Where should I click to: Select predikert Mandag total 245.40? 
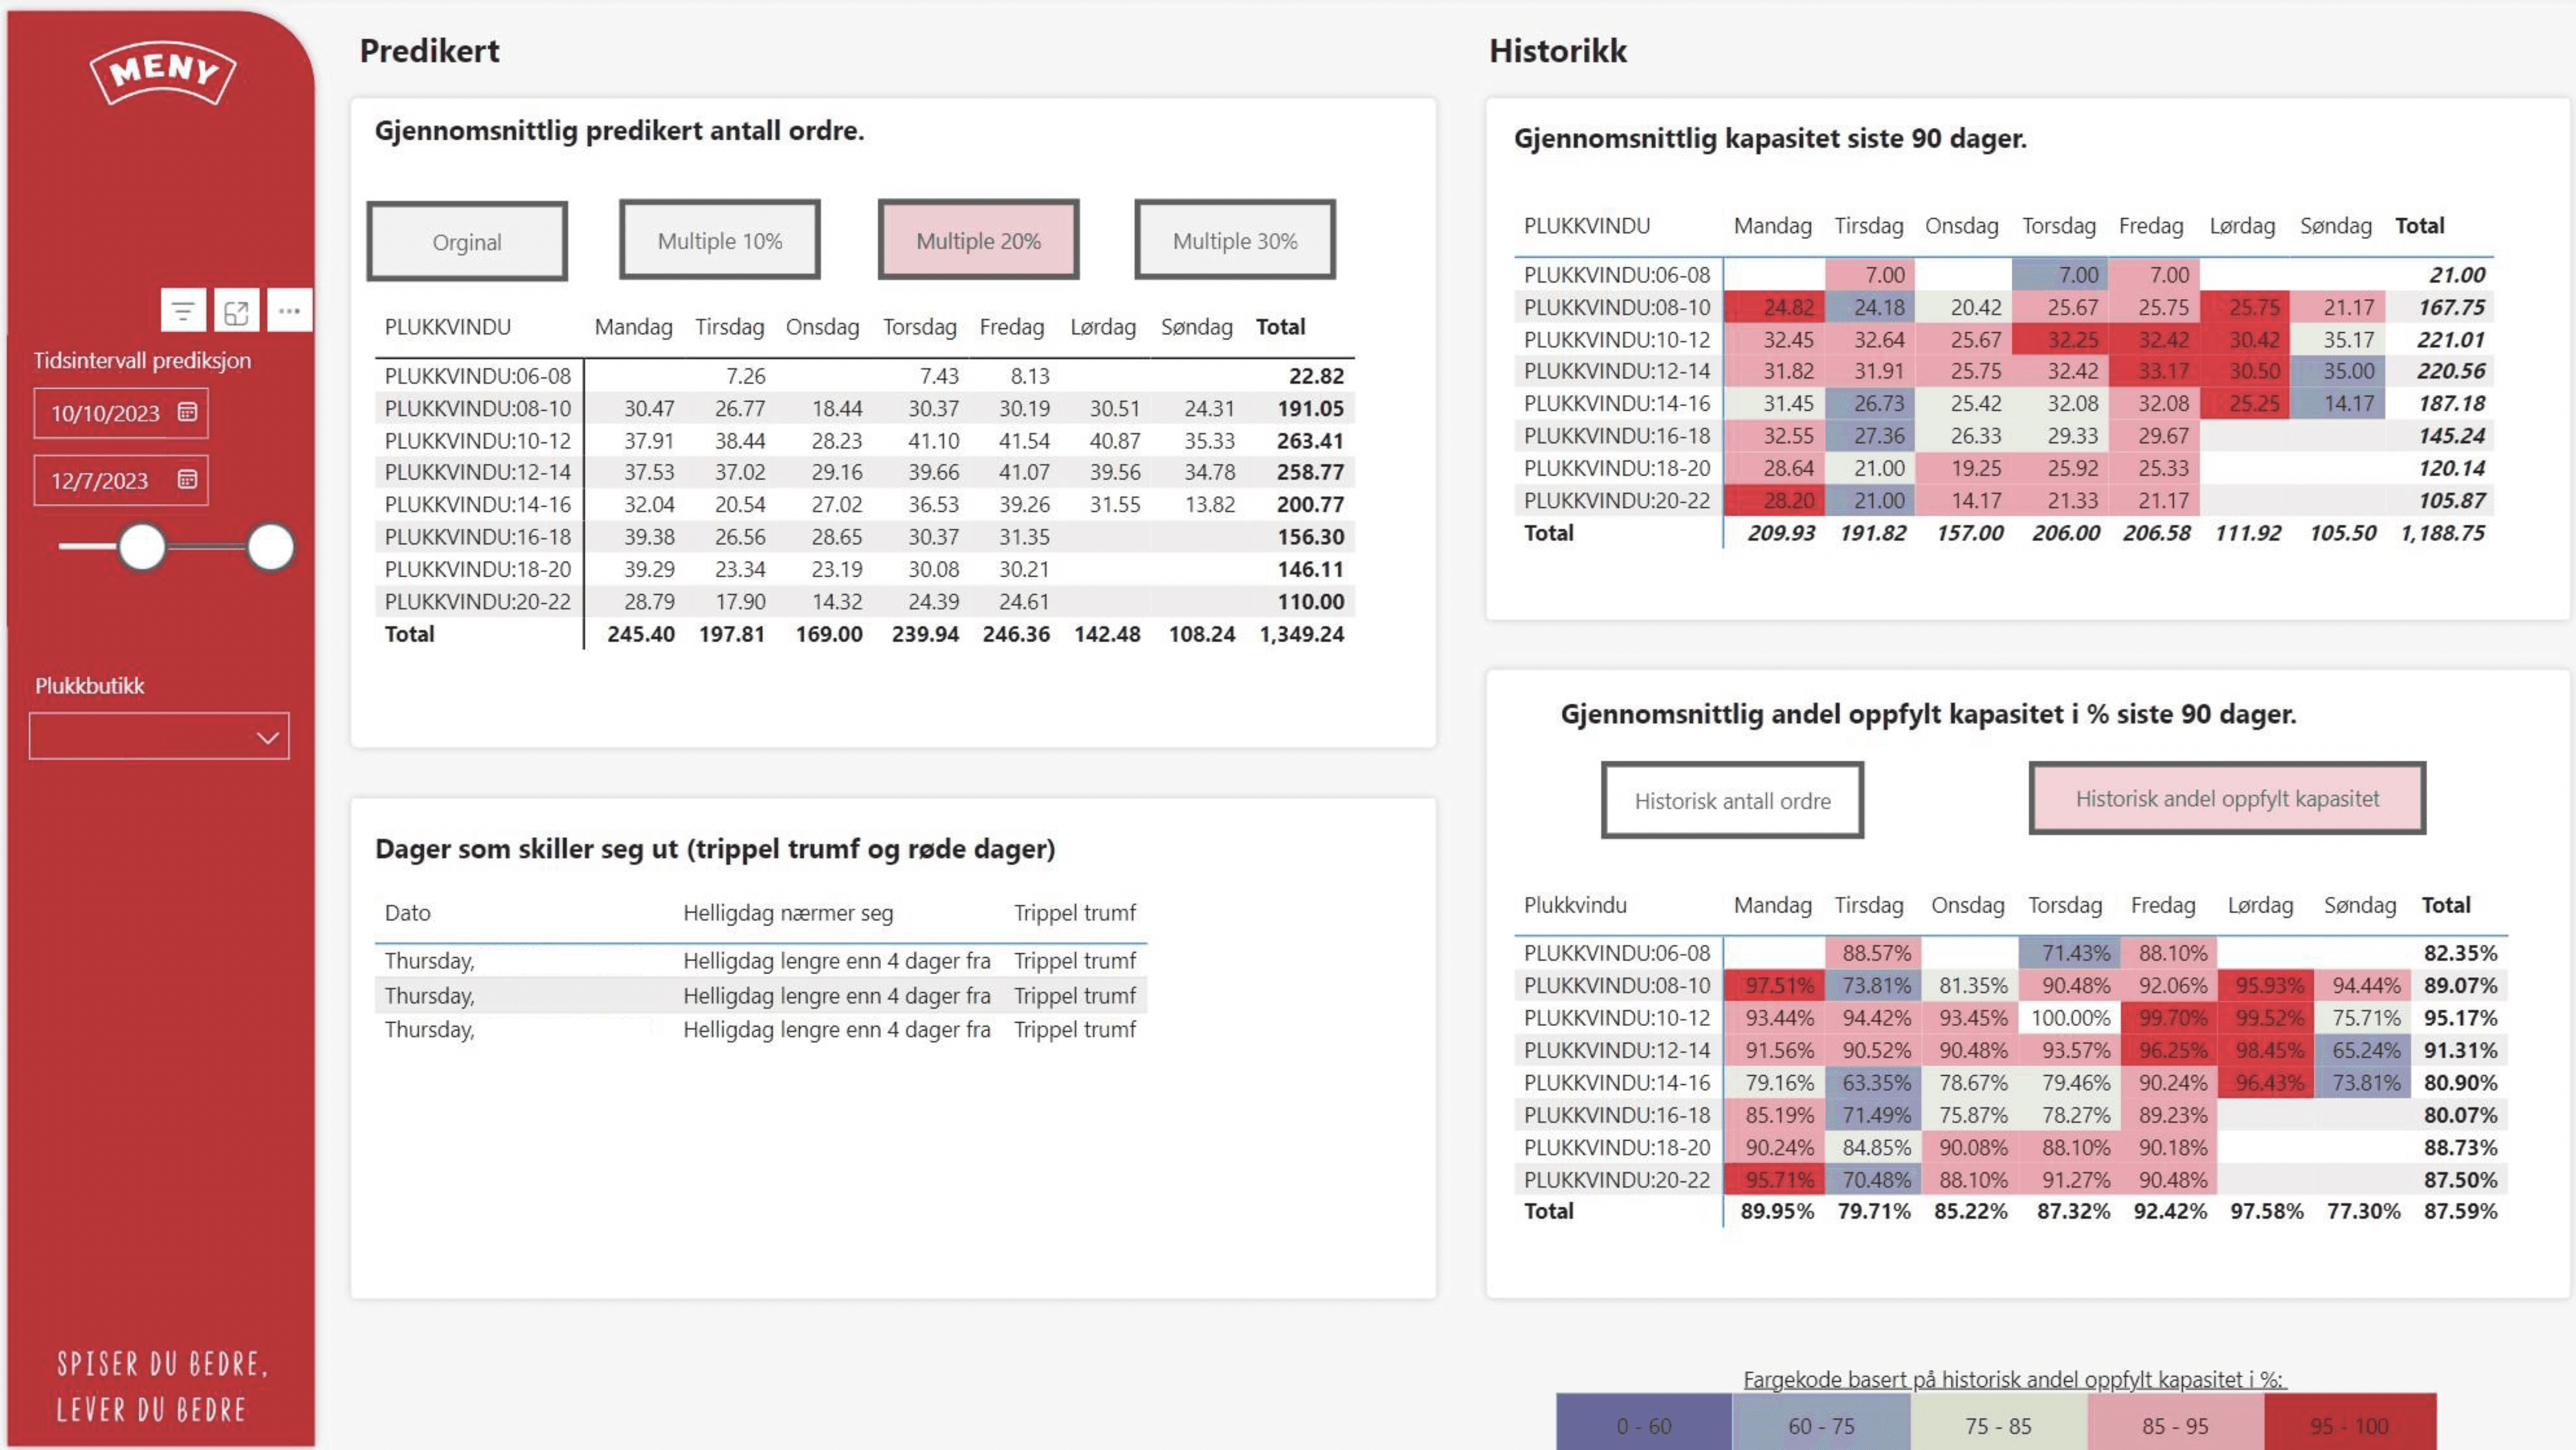[641, 634]
